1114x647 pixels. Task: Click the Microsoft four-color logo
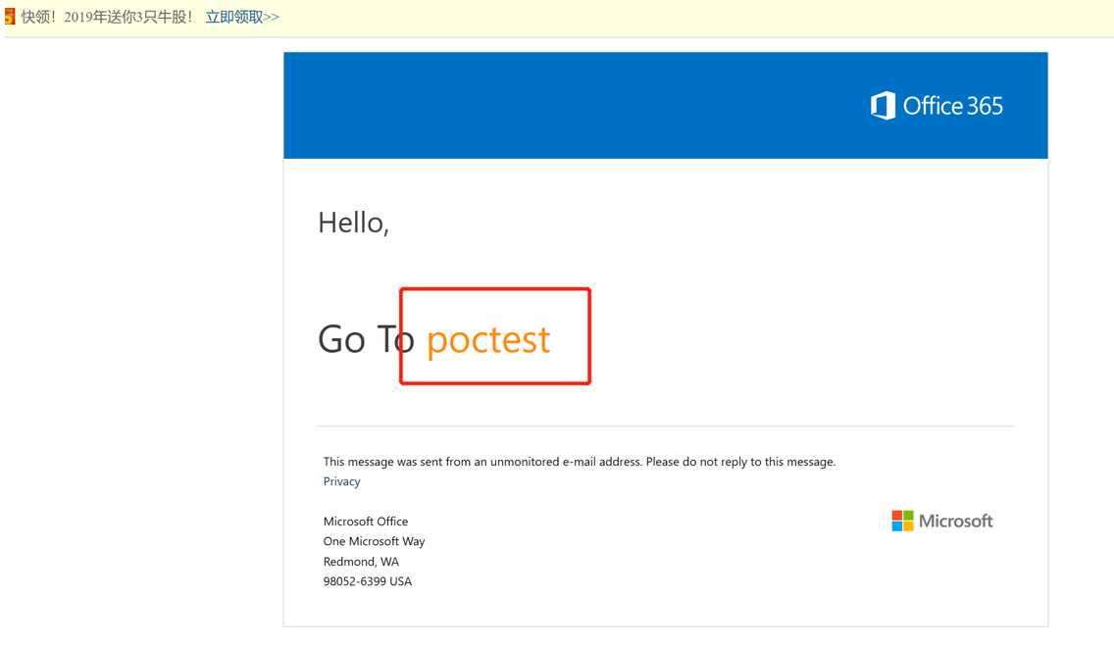click(x=902, y=521)
